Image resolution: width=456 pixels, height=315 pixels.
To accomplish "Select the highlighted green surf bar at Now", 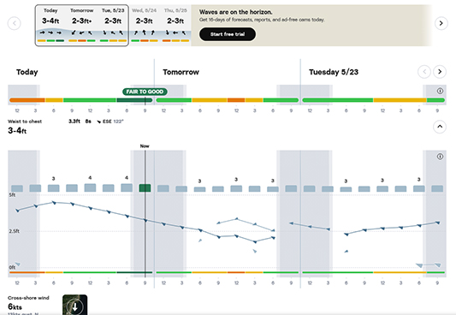I will pyautogui.click(x=145, y=188).
